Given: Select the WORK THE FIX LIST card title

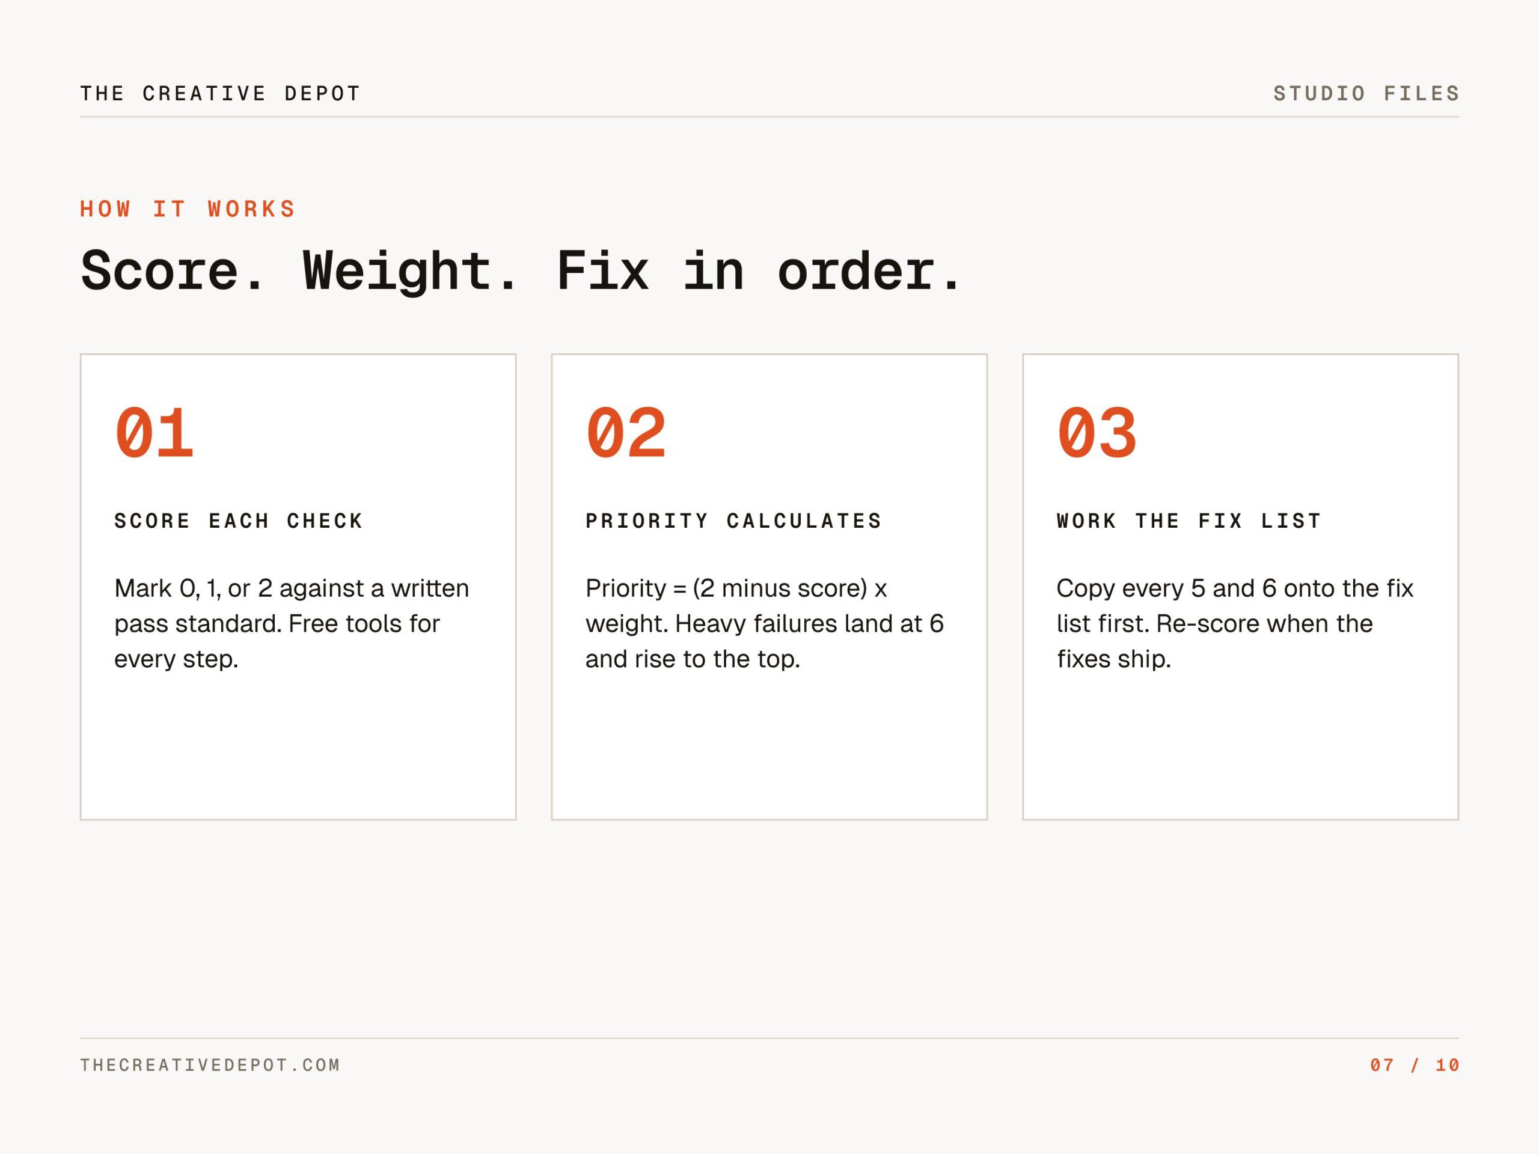Looking at the screenshot, I should (1189, 521).
